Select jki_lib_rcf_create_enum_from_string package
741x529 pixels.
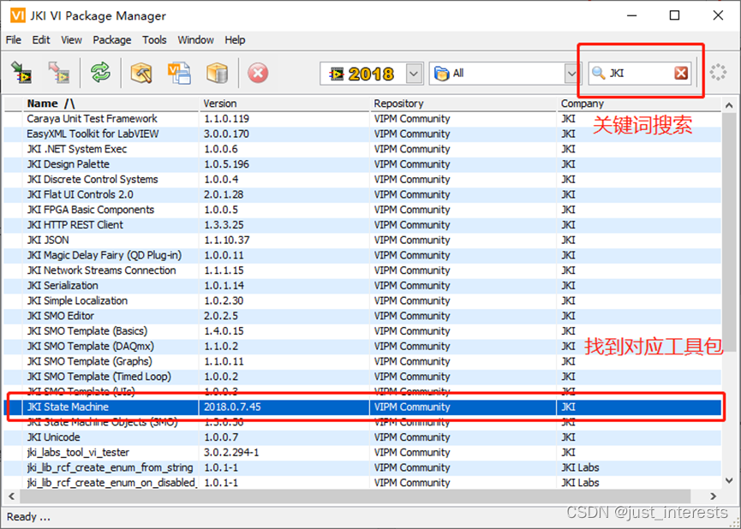pyautogui.click(x=362, y=467)
